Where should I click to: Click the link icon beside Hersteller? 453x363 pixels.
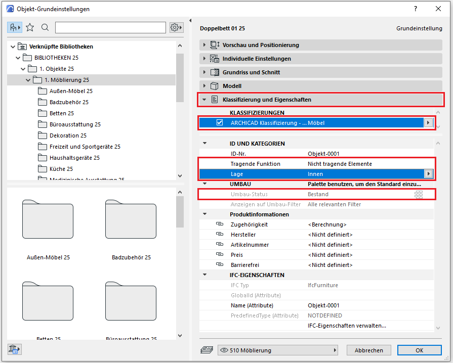coord(219,235)
